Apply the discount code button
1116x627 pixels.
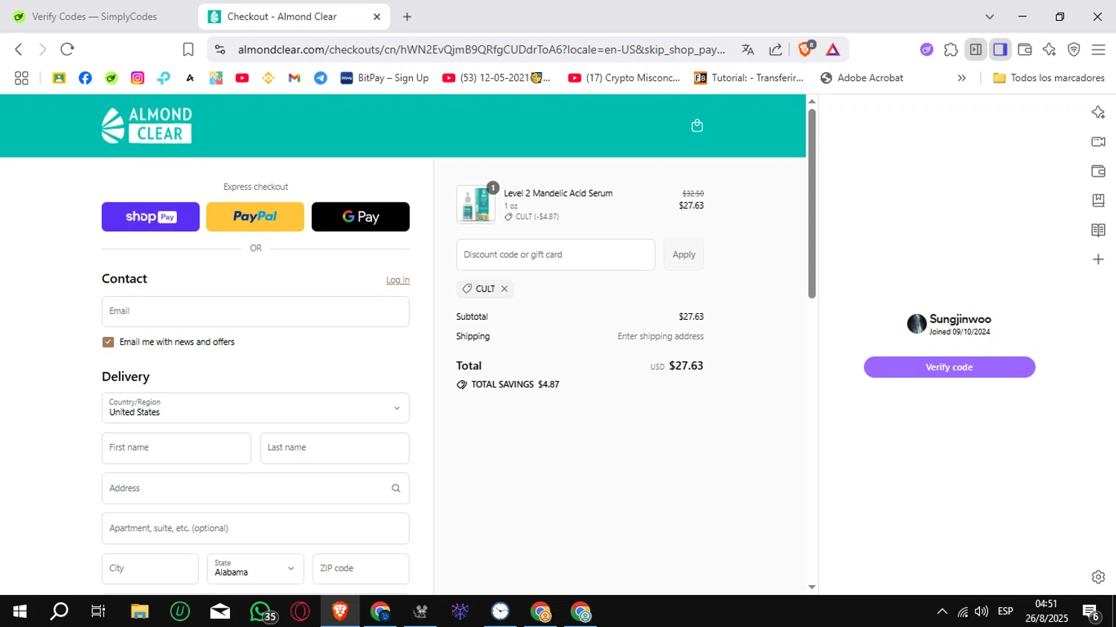[x=684, y=255]
